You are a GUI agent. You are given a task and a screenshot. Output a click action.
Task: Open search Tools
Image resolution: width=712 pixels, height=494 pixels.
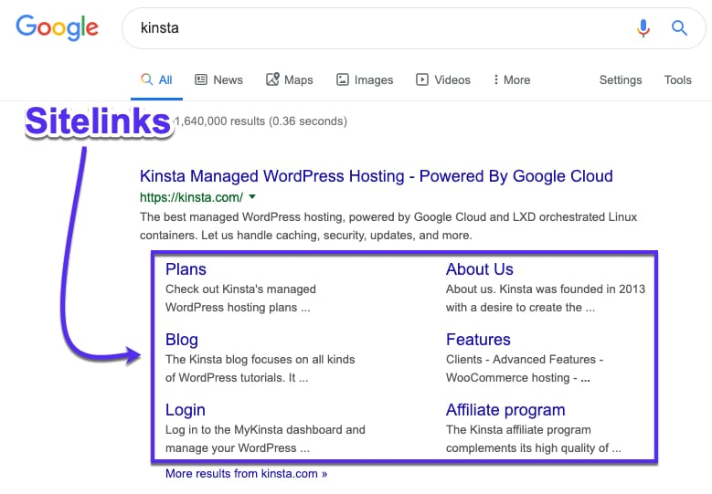(677, 79)
